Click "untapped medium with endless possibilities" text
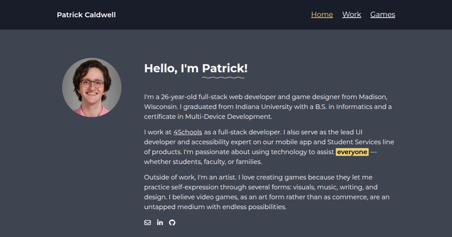This screenshot has height=237, width=452. coord(215,207)
